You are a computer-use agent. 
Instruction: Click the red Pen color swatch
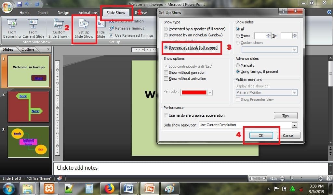click(194, 93)
